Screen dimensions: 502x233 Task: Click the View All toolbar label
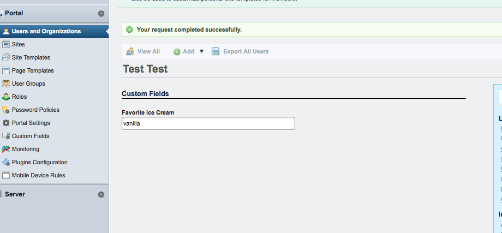point(148,51)
